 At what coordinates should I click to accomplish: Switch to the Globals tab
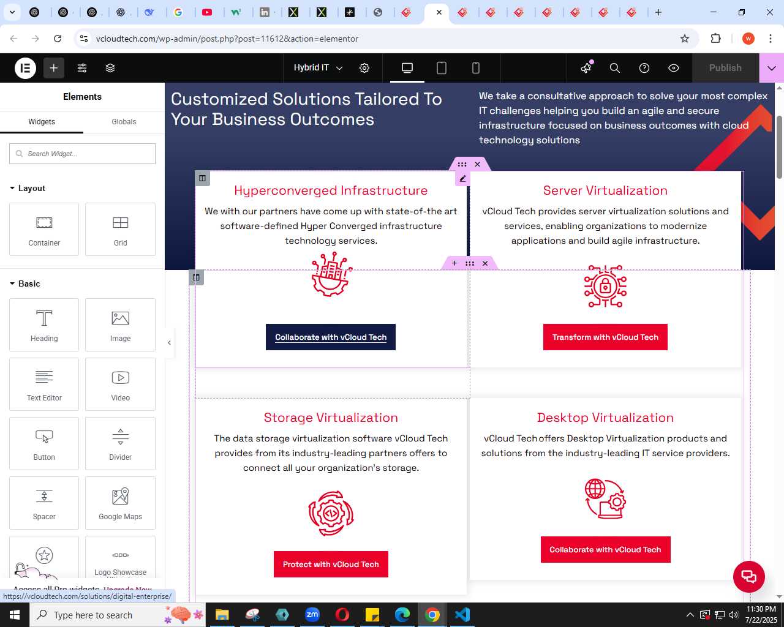click(124, 122)
